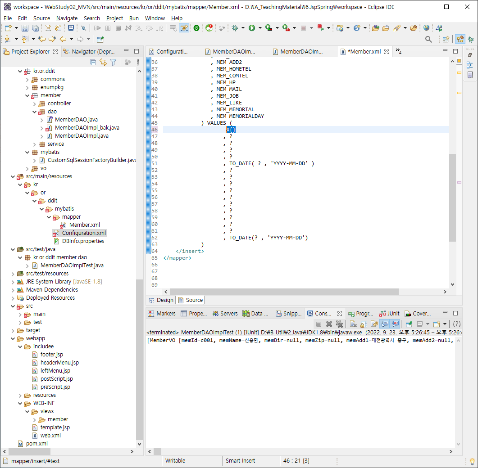Click the Clear Console icon
Screen dimensions: 478x468
click(x=353, y=324)
